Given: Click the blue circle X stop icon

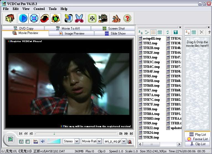Looking at the screenshot, I should point(34,18).
